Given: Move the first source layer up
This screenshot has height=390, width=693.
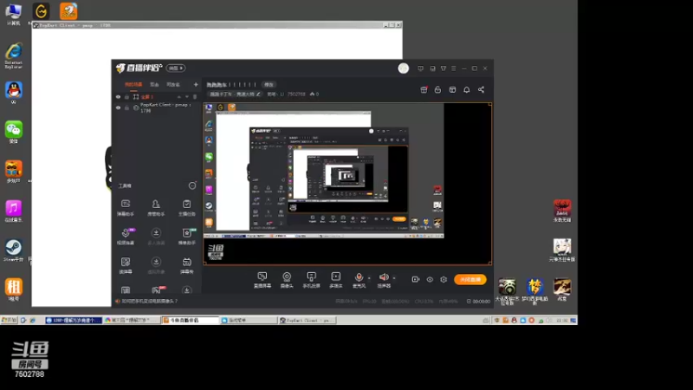Looking at the screenshot, I should click(x=179, y=97).
